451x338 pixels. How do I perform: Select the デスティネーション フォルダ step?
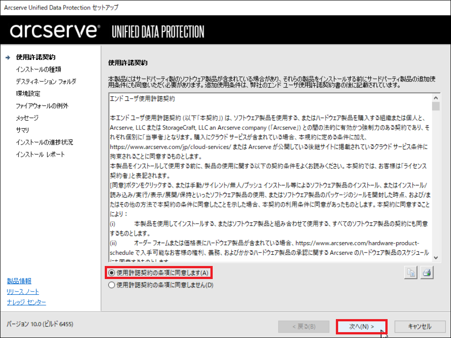click(46, 81)
